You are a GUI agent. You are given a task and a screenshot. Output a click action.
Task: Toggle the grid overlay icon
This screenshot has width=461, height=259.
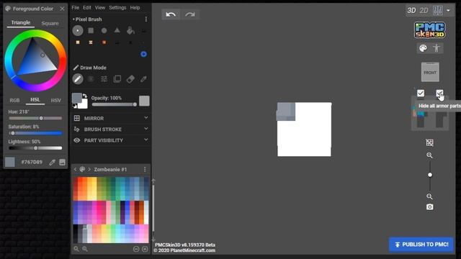click(x=429, y=142)
